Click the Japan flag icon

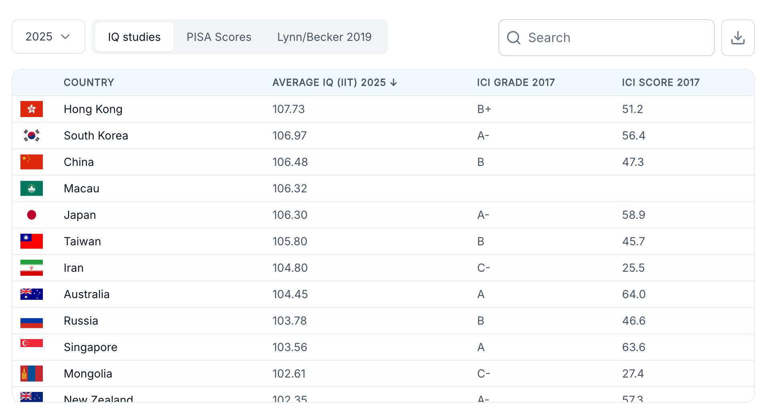click(x=32, y=215)
